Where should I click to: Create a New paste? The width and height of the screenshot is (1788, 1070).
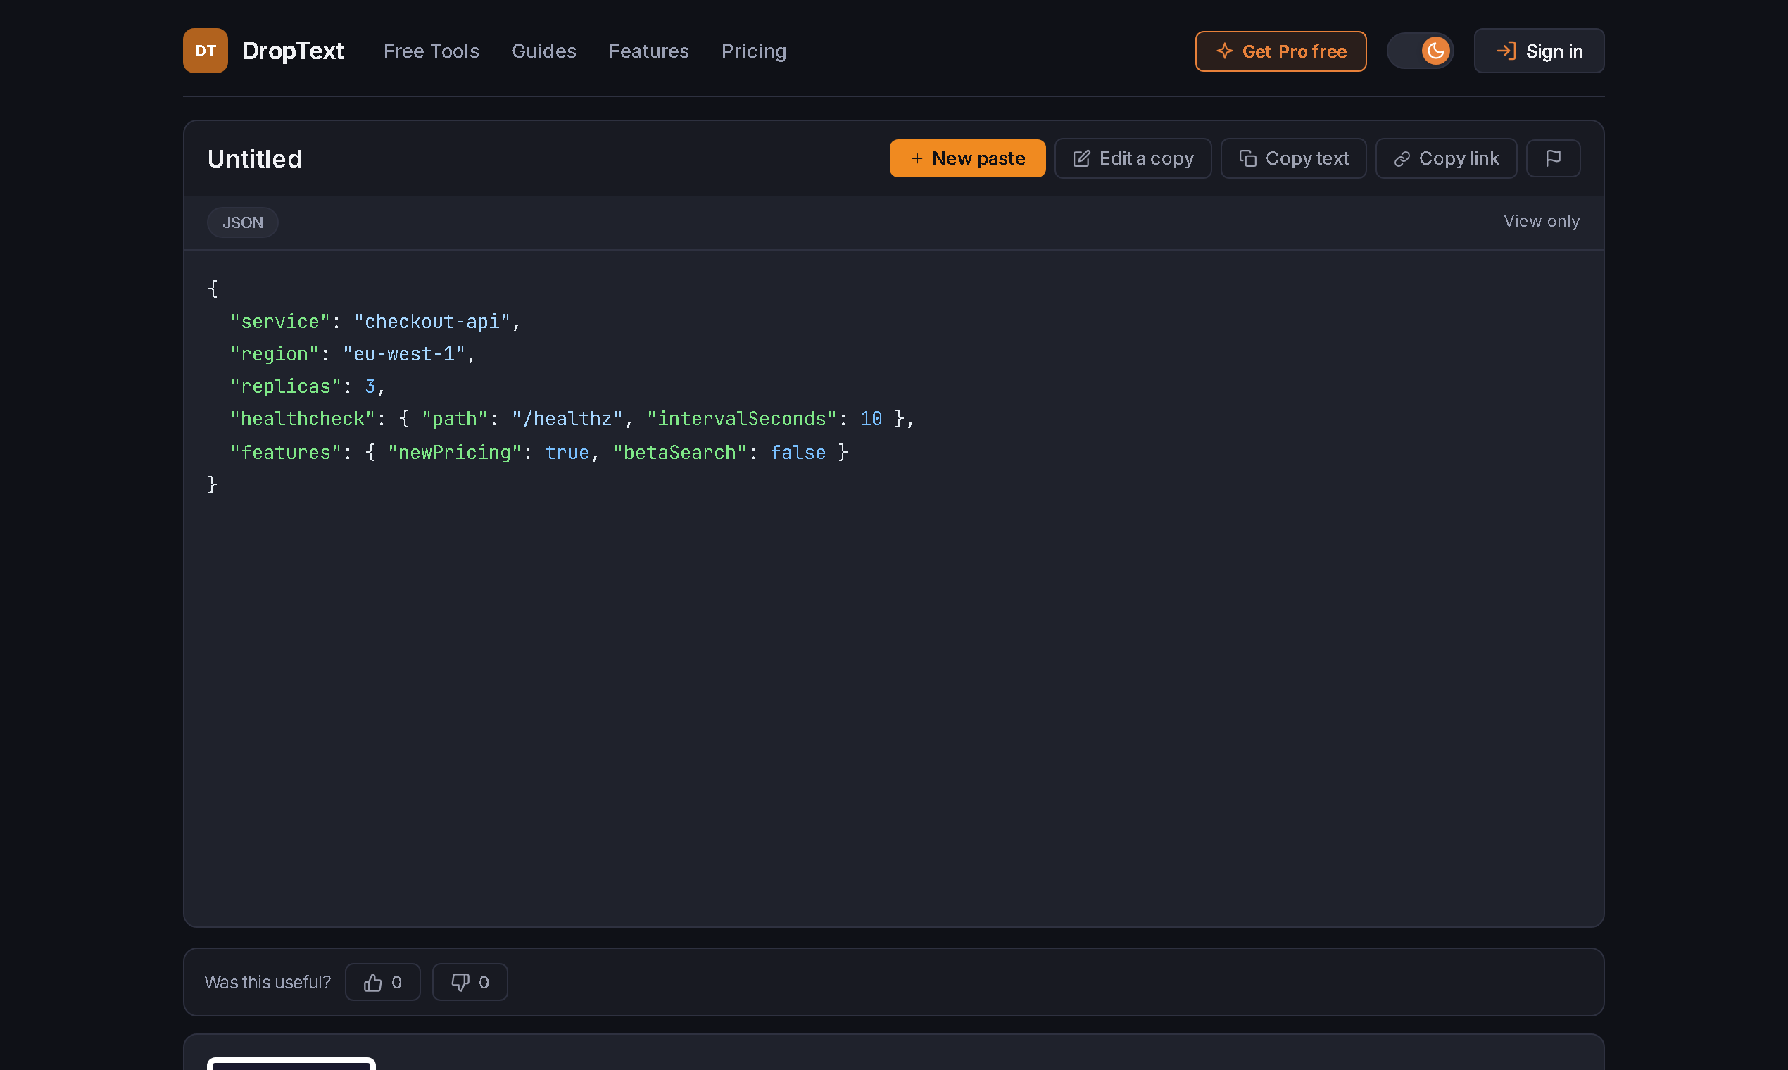pos(967,158)
